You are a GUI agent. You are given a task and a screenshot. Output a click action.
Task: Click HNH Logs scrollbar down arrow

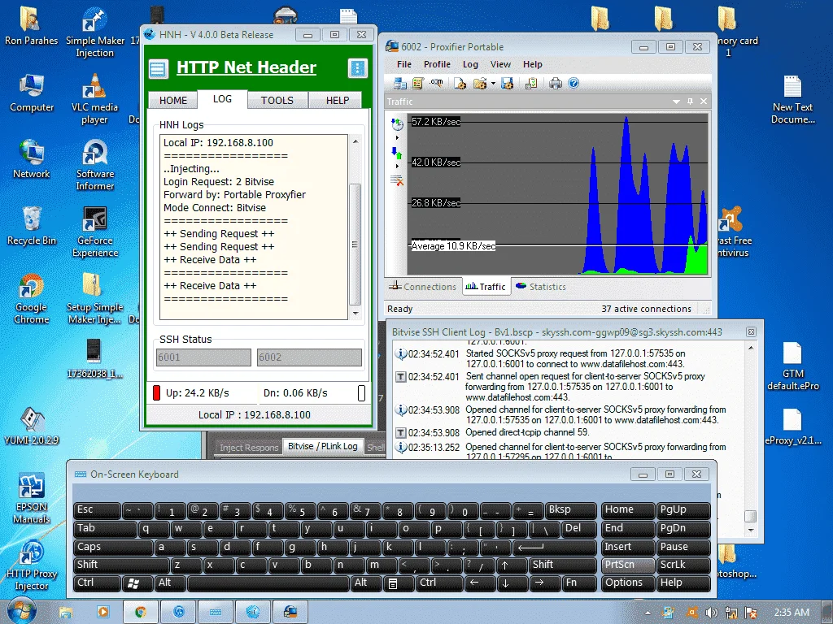click(x=355, y=314)
